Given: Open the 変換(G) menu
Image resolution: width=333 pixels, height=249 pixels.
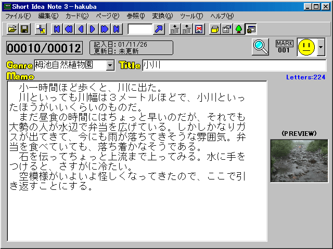Looking at the screenshot, I should 162,16.
